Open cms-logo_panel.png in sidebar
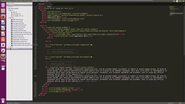The height and width of the screenshot is (104, 185). click(18, 23)
